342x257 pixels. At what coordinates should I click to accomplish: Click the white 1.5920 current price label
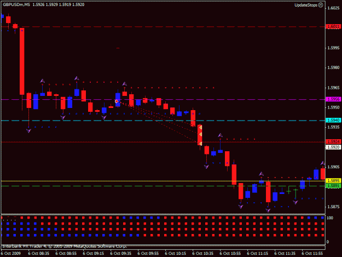click(333, 147)
